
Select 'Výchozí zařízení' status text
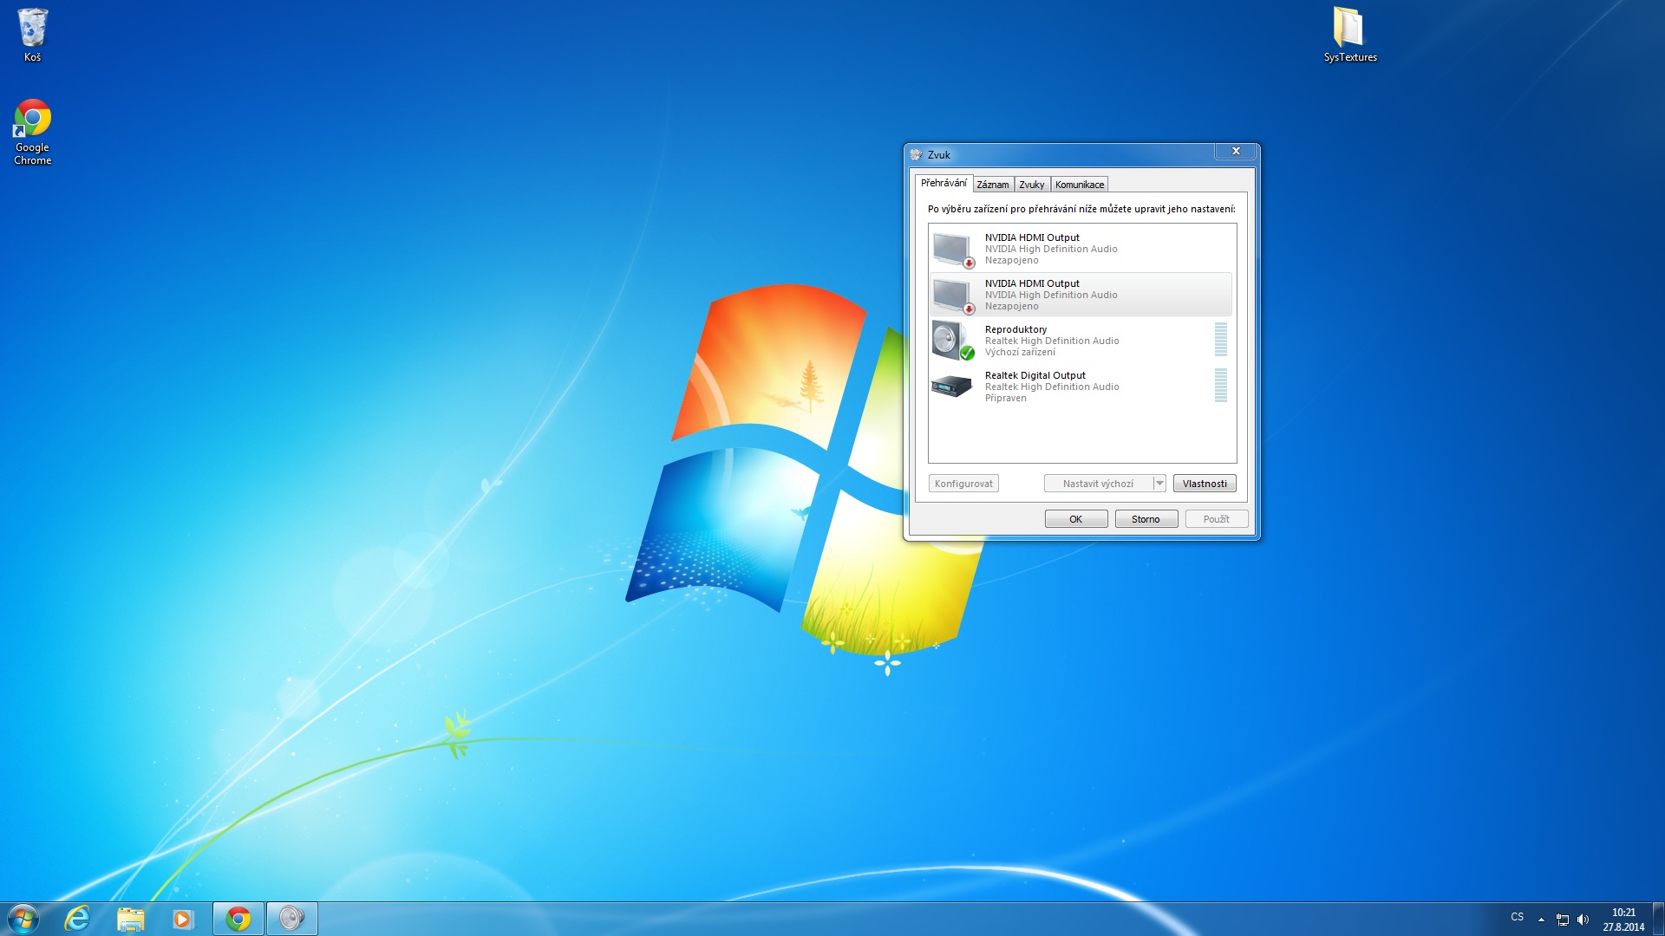[x=1020, y=353]
